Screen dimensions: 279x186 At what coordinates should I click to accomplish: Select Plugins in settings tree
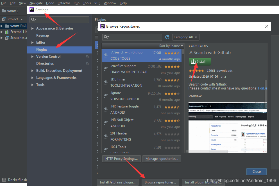pos(60,50)
